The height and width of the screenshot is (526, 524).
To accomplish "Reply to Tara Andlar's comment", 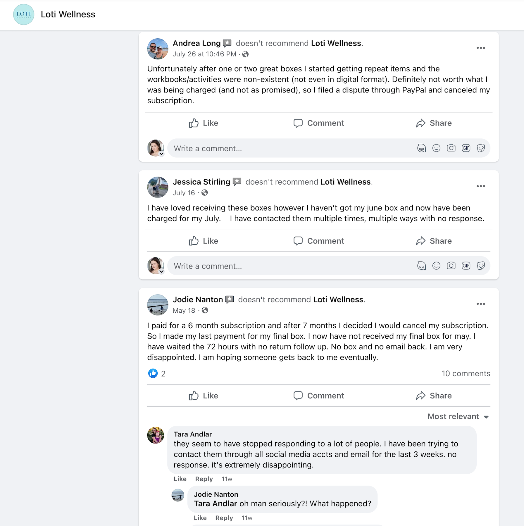I will (204, 479).
